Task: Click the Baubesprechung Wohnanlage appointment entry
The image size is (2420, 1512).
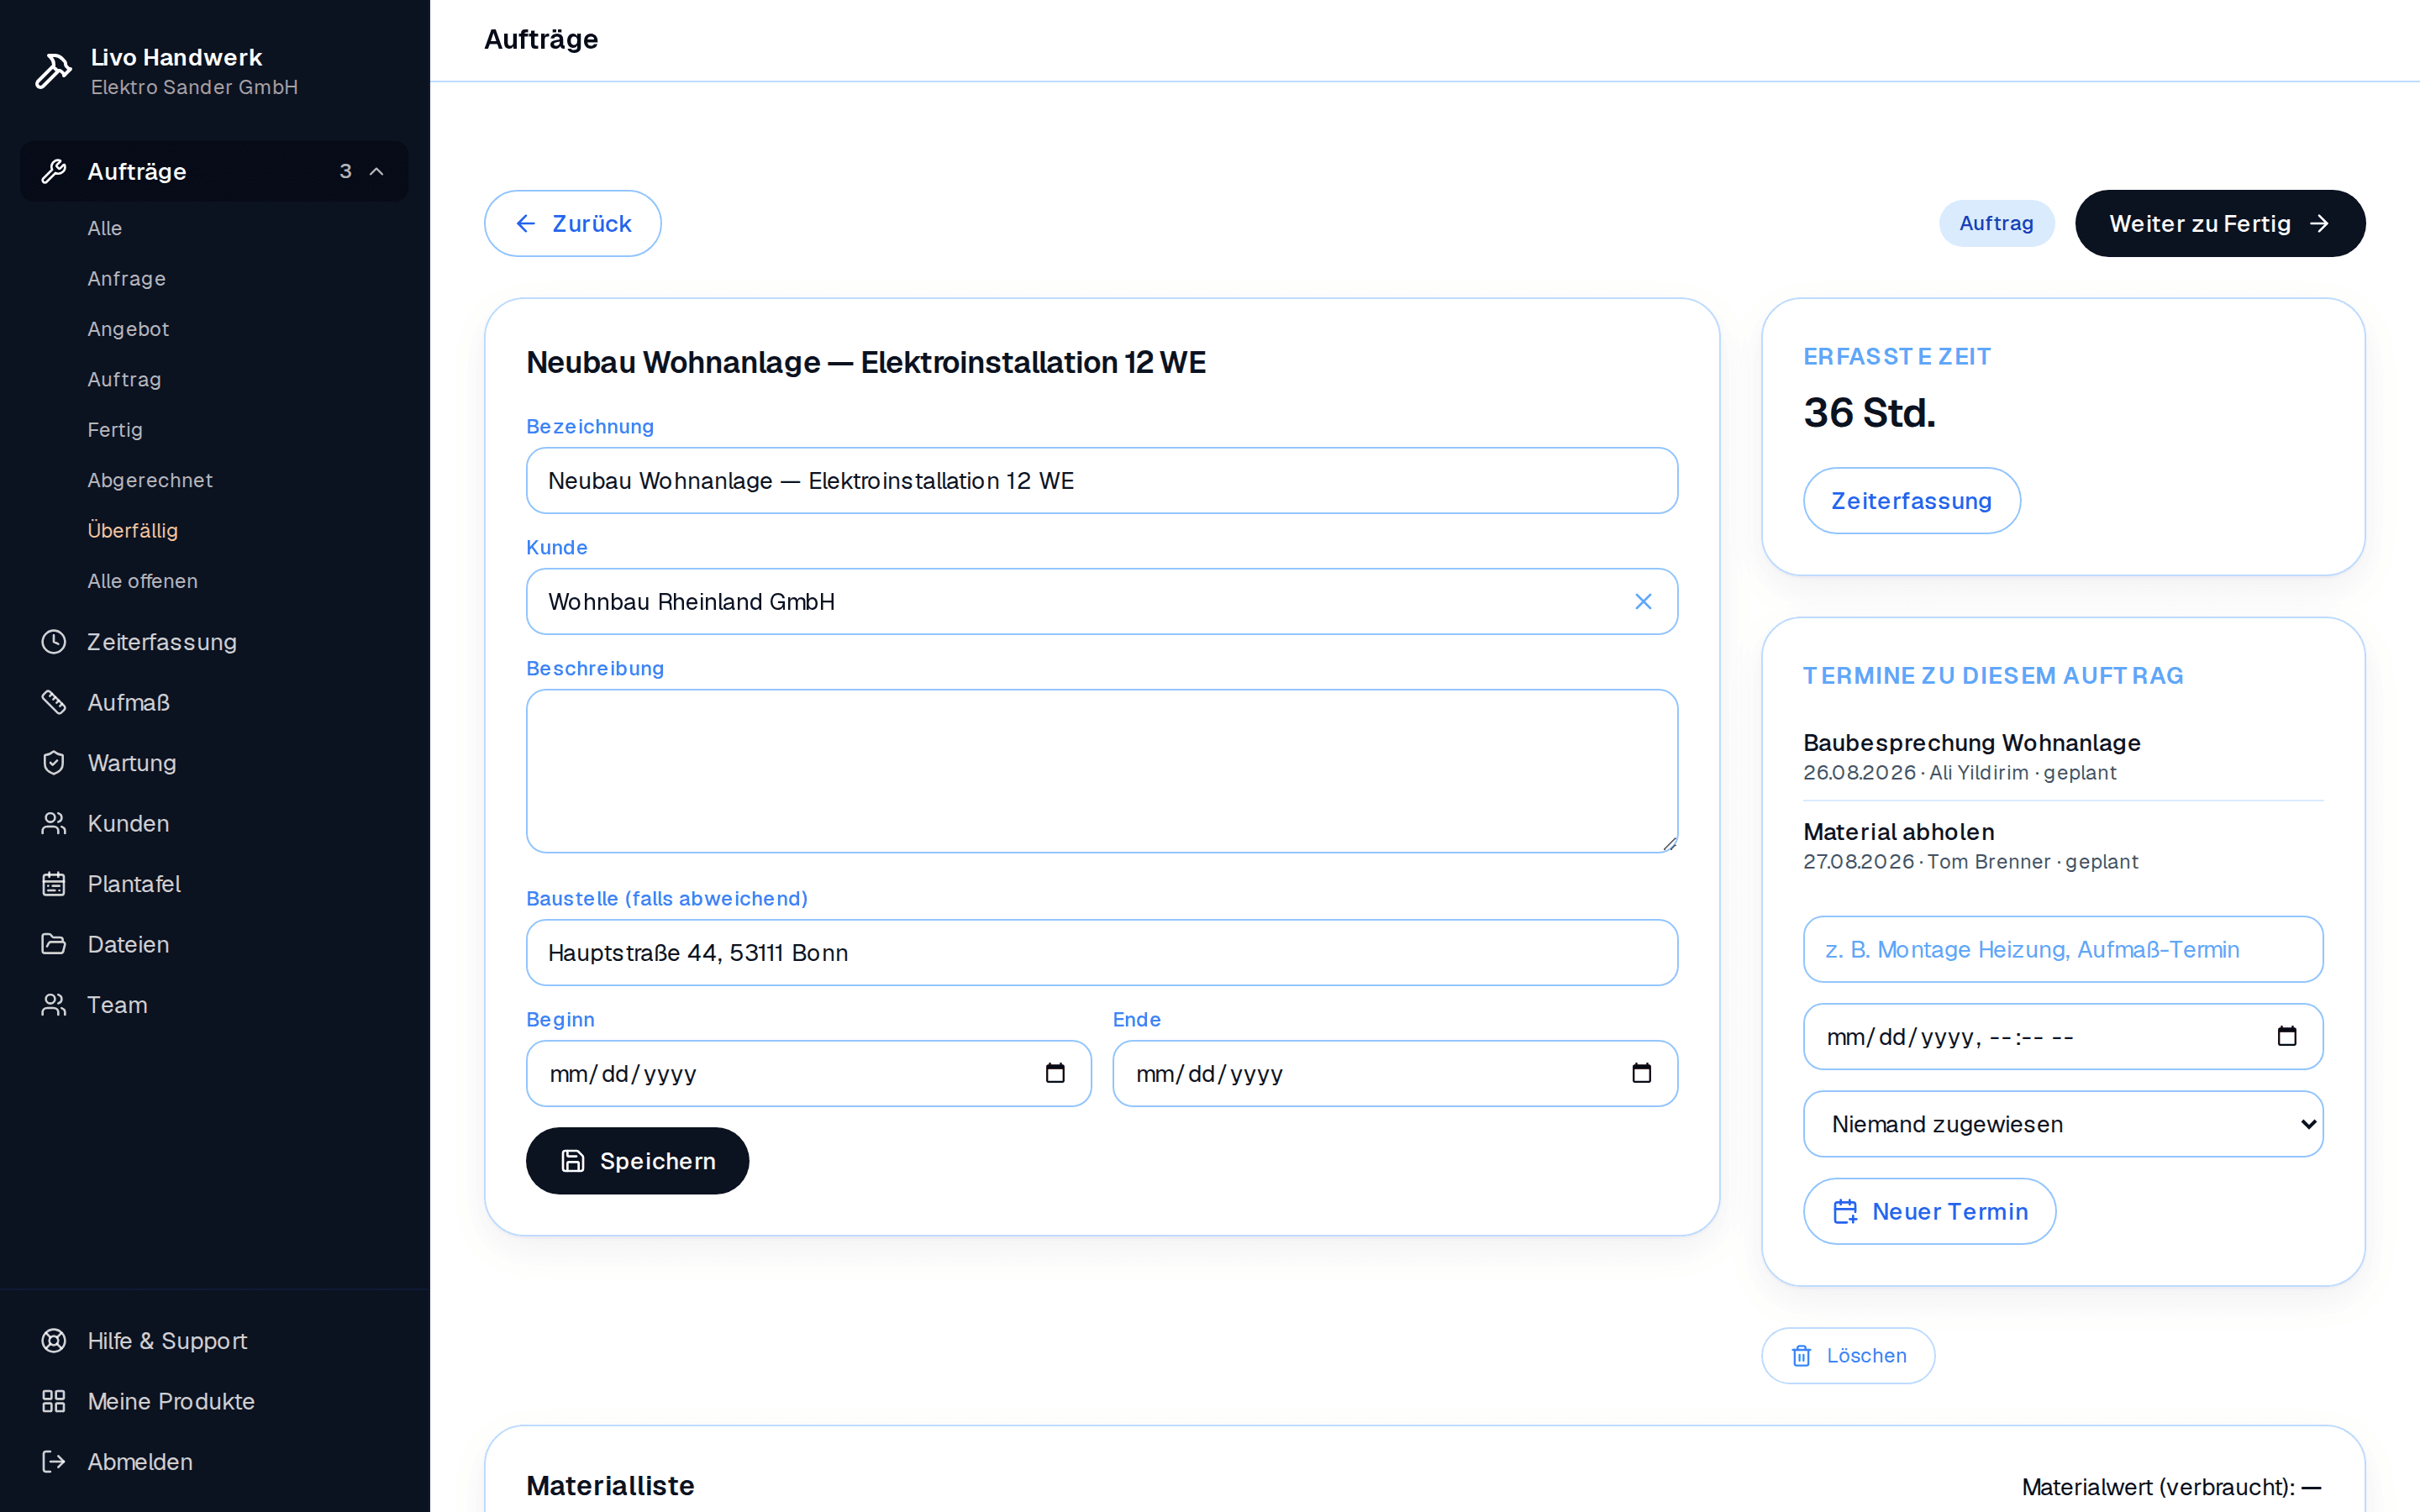Action: click(x=2062, y=757)
